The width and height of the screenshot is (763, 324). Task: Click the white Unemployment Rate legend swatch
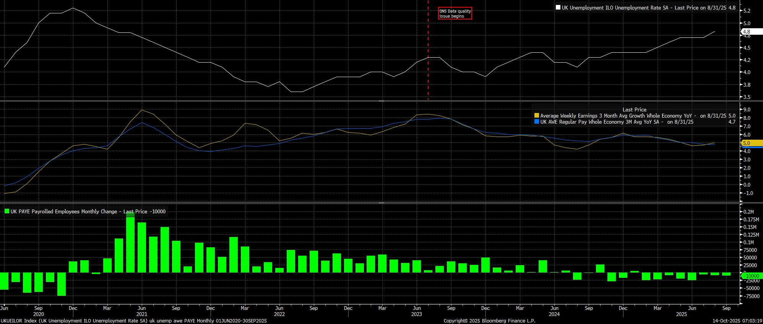(x=558, y=8)
